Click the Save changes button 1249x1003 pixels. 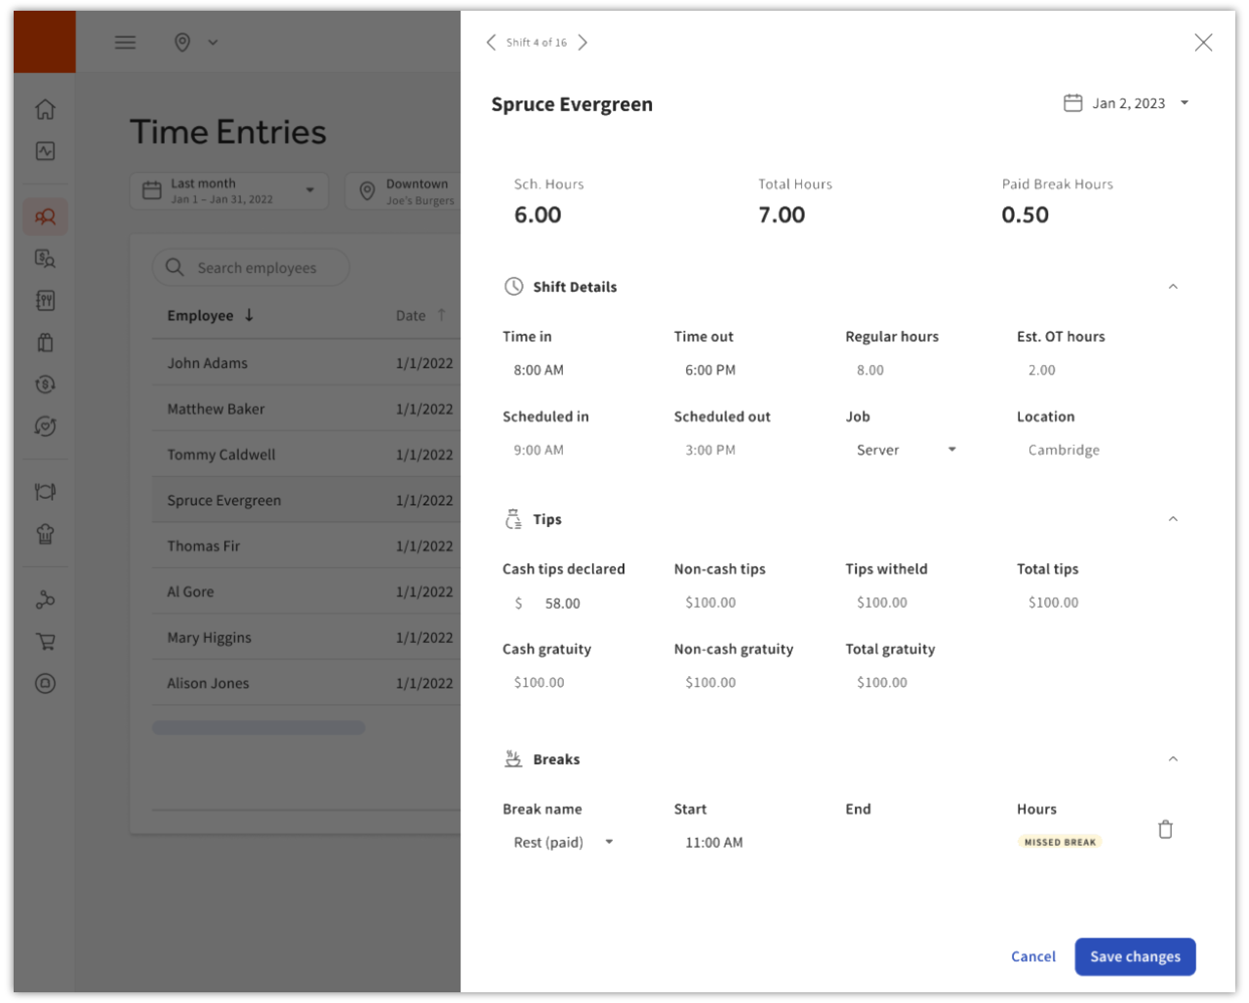coord(1135,956)
